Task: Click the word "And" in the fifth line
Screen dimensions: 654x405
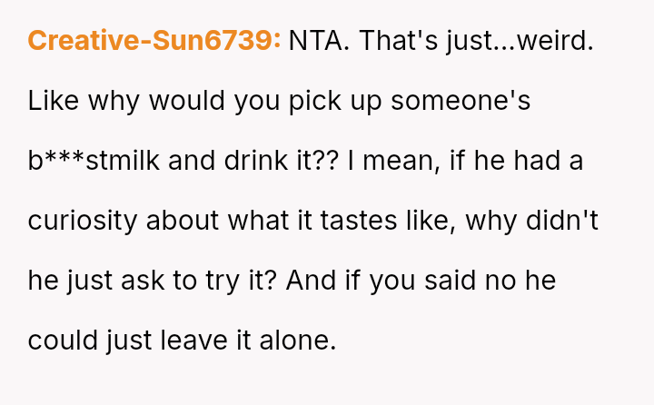Action: pyautogui.click(x=306, y=281)
